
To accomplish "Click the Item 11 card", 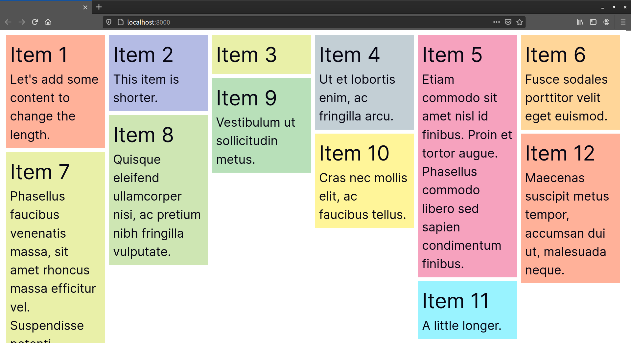I will coord(467,310).
